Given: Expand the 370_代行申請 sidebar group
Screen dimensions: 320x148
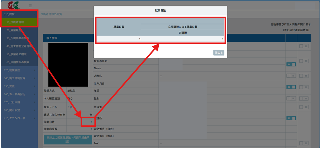Looking at the screenshot, I should (x=19, y=102).
